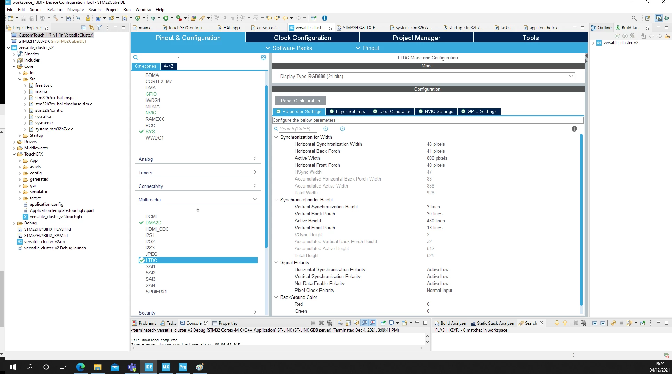Click Link with Editor in Project Explorer
Image resolution: width=672 pixels, height=374 pixels.
[91, 27]
